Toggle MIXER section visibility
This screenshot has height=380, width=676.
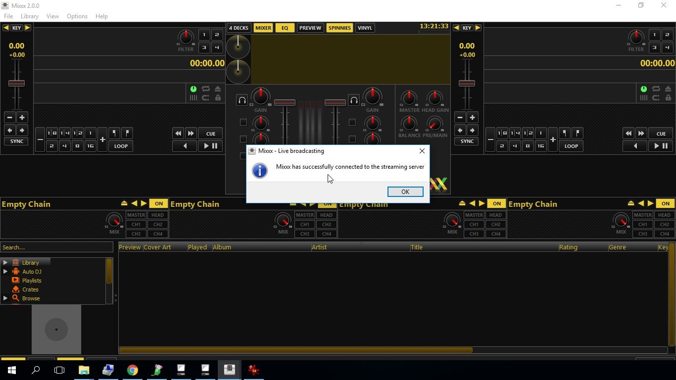pyautogui.click(x=263, y=28)
